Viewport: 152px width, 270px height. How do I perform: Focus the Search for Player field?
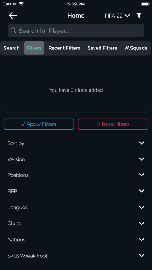click(x=76, y=31)
